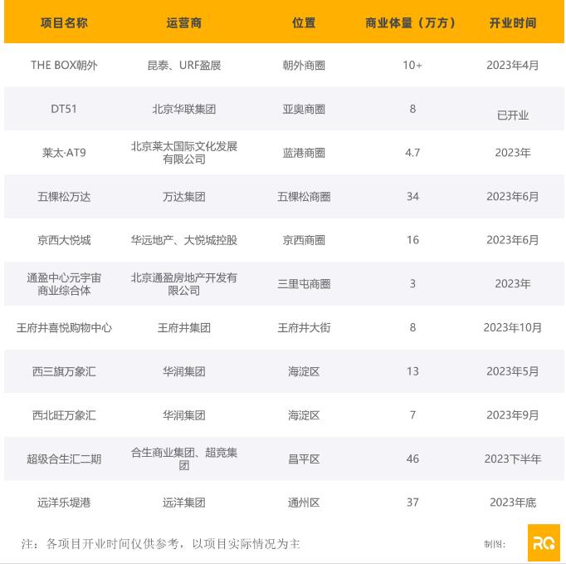Select the 西北旺万象汇 project cell
This screenshot has width=566, height=564.
[x=64, y=415]
